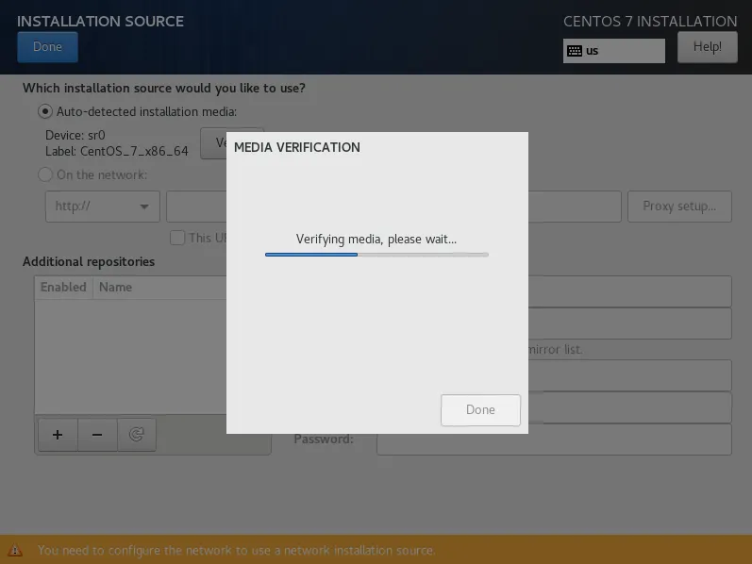Click the warning triangle icon at bottom

click(15, 550)
